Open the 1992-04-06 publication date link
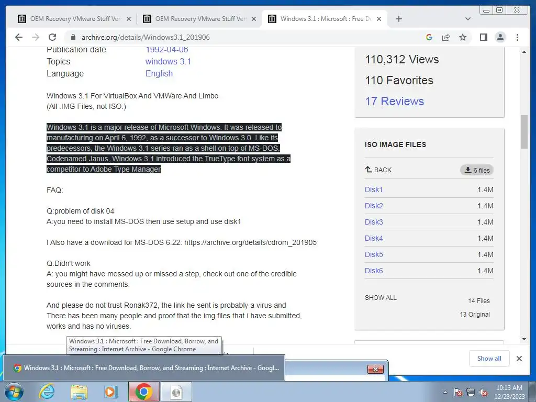Screen dimensions: 536x402 pyautogui.click(x=167, y=50)
